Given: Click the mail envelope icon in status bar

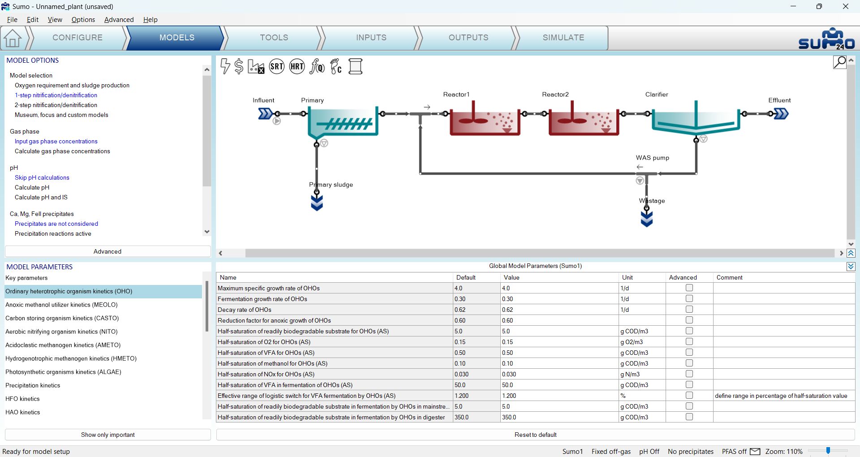Looking at the screenshot, I should point(755,452).
